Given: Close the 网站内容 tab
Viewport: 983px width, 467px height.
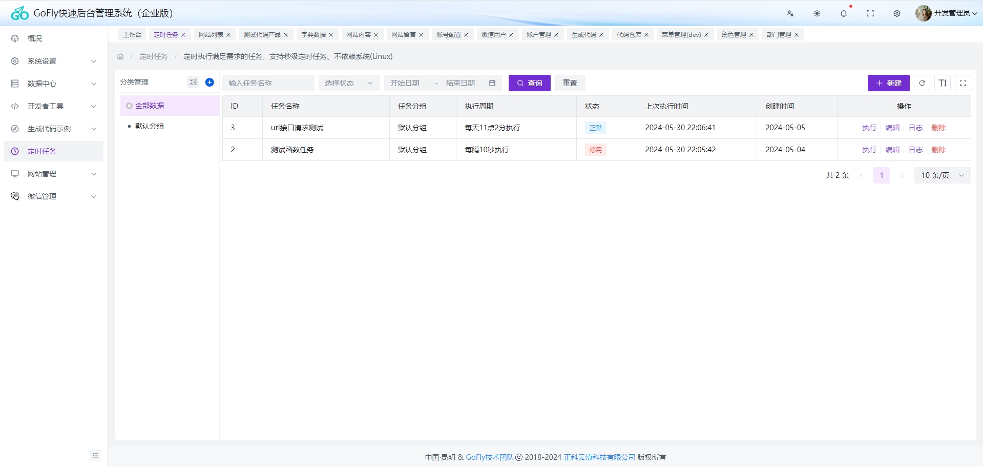Looking at the screenshot, I should tap(376, 35).
